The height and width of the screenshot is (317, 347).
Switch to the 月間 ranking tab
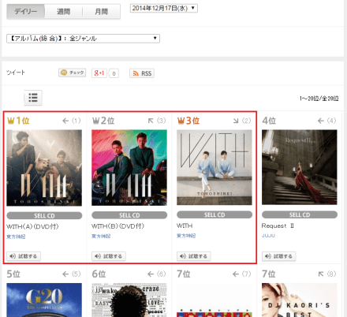(x=101, y=11)
